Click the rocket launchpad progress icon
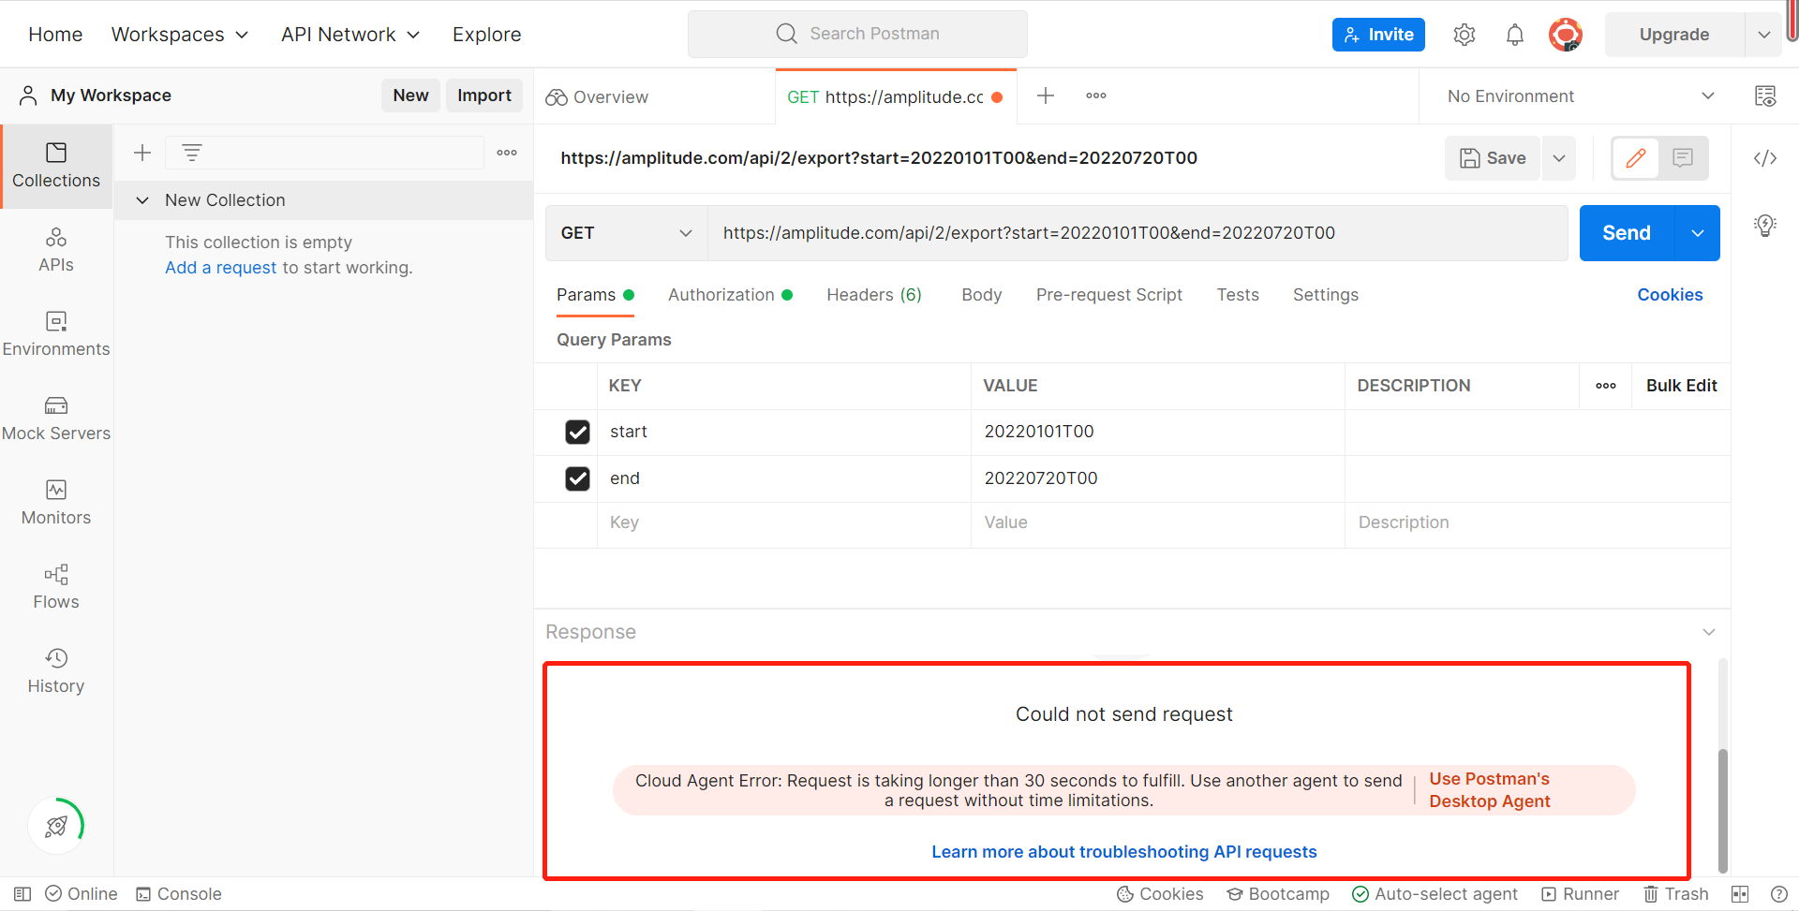Screen dimensions: 1799x911 [x=56, y=825]
